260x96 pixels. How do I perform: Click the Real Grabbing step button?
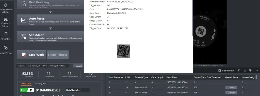point(51,5)
